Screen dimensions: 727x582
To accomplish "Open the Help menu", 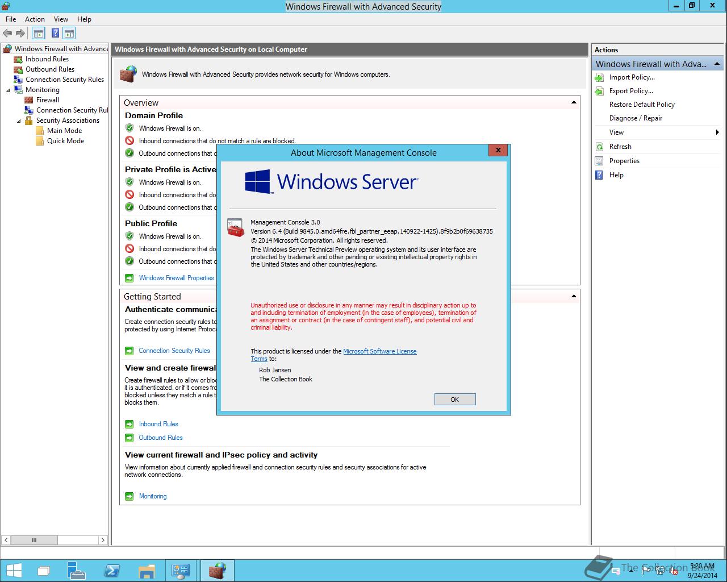I will click(84, 19).
